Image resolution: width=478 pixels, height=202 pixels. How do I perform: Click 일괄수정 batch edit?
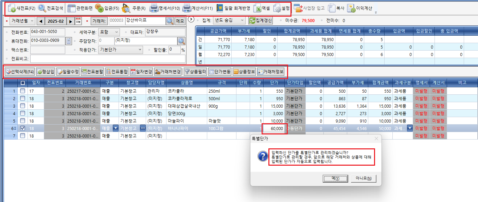click(68, 72)
